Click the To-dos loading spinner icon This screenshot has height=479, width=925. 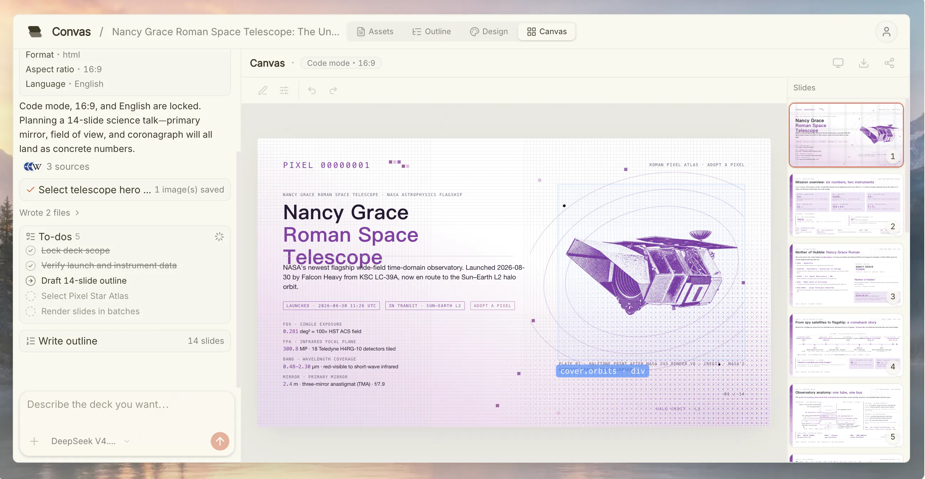(x=219, y=237)
